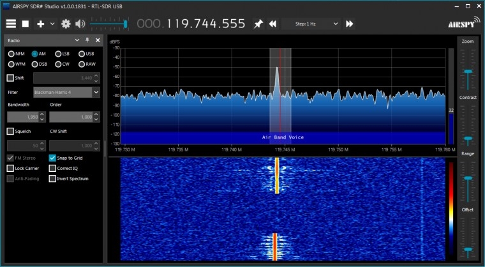Step frequency up with forward arrows

pos(350,24)
